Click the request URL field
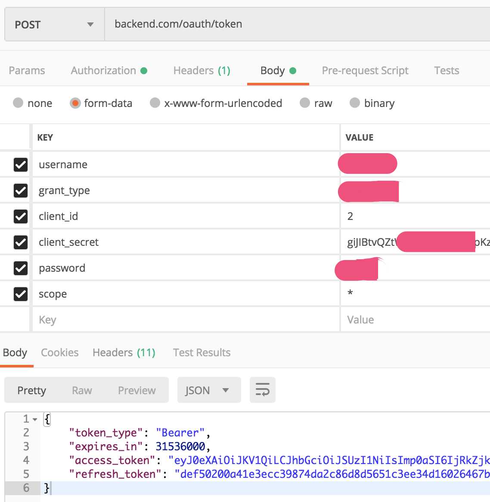The width and height of the screenshot is (490, 502). [297, 24]
